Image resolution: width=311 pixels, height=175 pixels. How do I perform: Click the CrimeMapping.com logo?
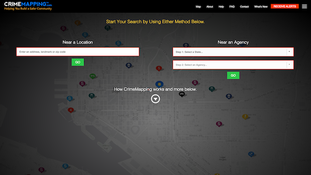click(x=28, y=6)
